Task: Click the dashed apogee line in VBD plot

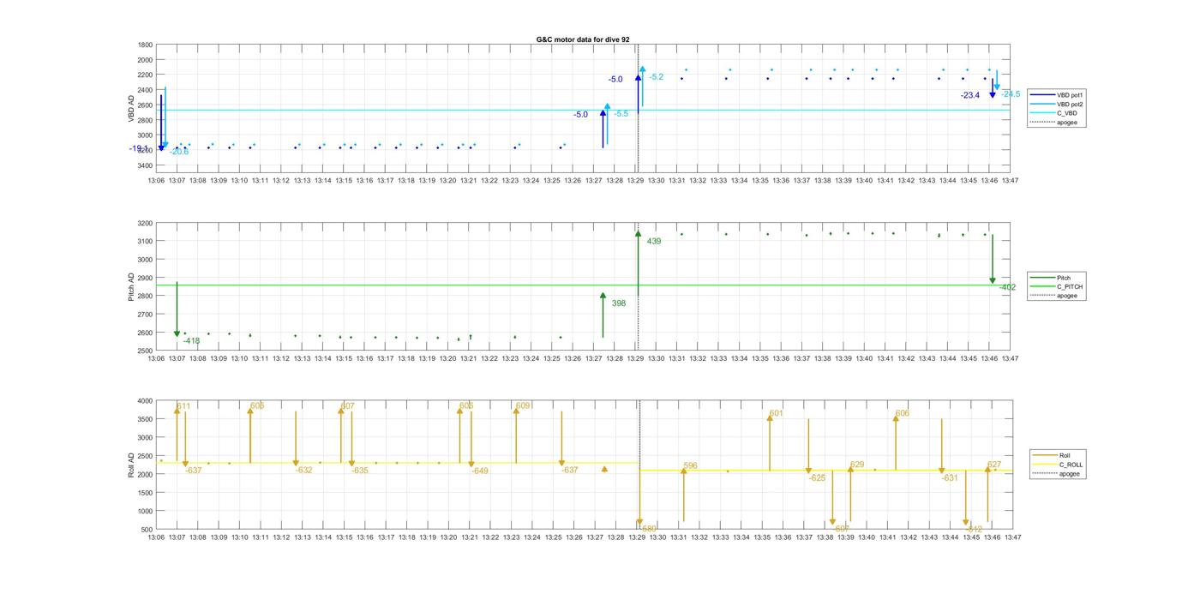Action: tap(639, 108)
